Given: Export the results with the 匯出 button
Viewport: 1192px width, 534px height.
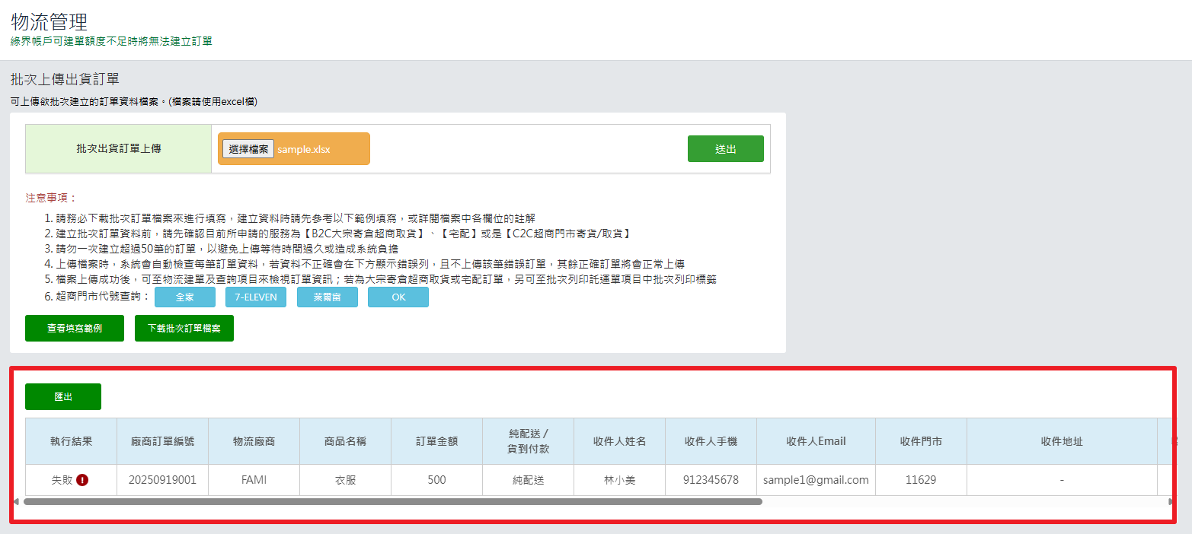Looking at the screenshot, I should (x=63, y=397).
